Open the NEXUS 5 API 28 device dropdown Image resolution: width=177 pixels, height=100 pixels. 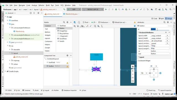(93, 9)
